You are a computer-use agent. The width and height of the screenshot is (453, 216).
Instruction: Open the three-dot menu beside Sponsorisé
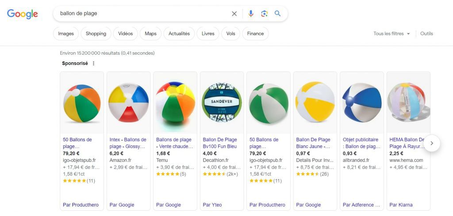93,64
